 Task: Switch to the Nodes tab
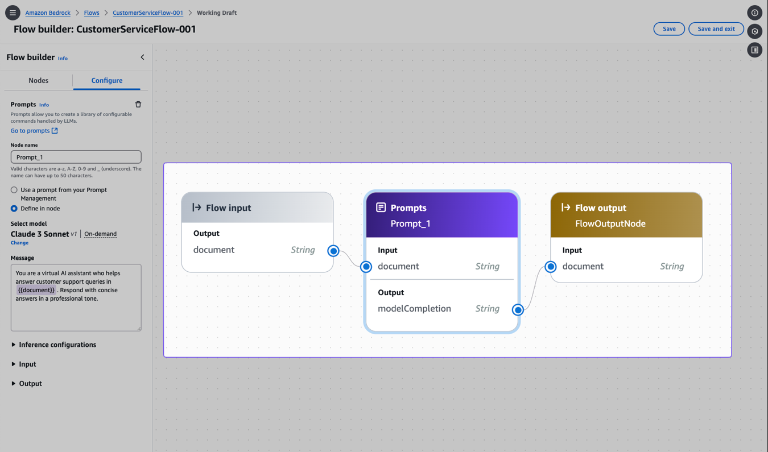pos(39,81)
